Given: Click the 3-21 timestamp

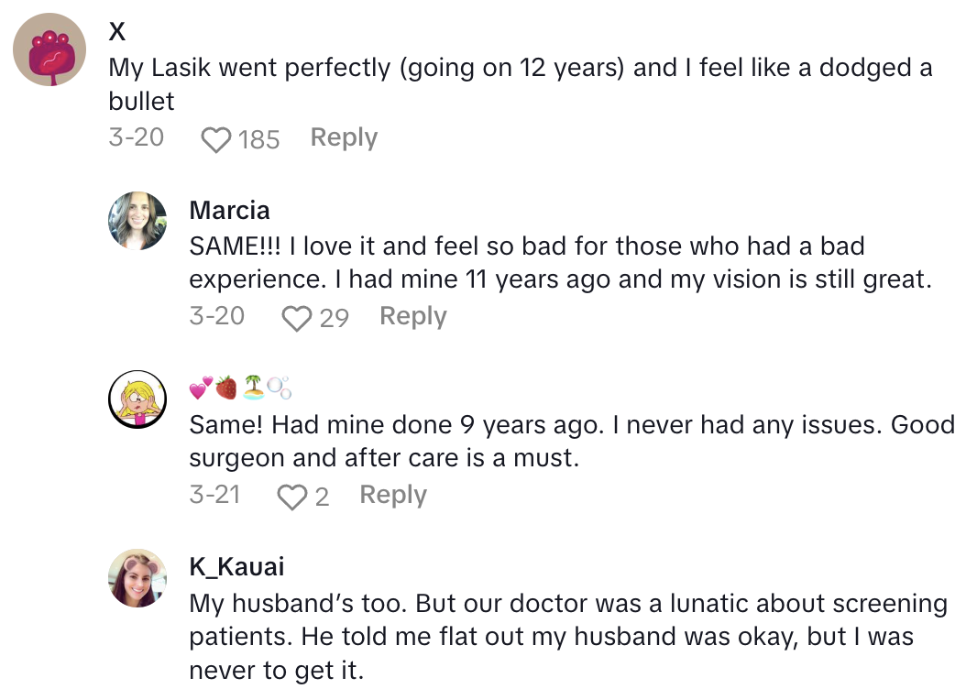Looking at the screenshot, I should pos(216,494).
